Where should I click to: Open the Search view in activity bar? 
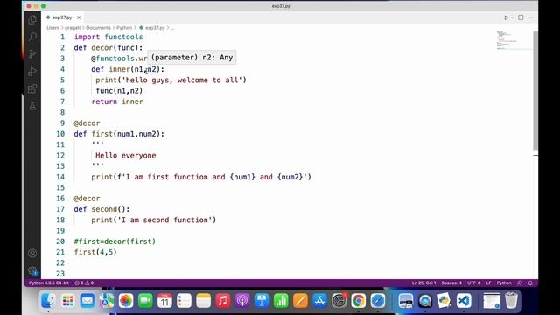pyautogui.click(x=32, y=37)
